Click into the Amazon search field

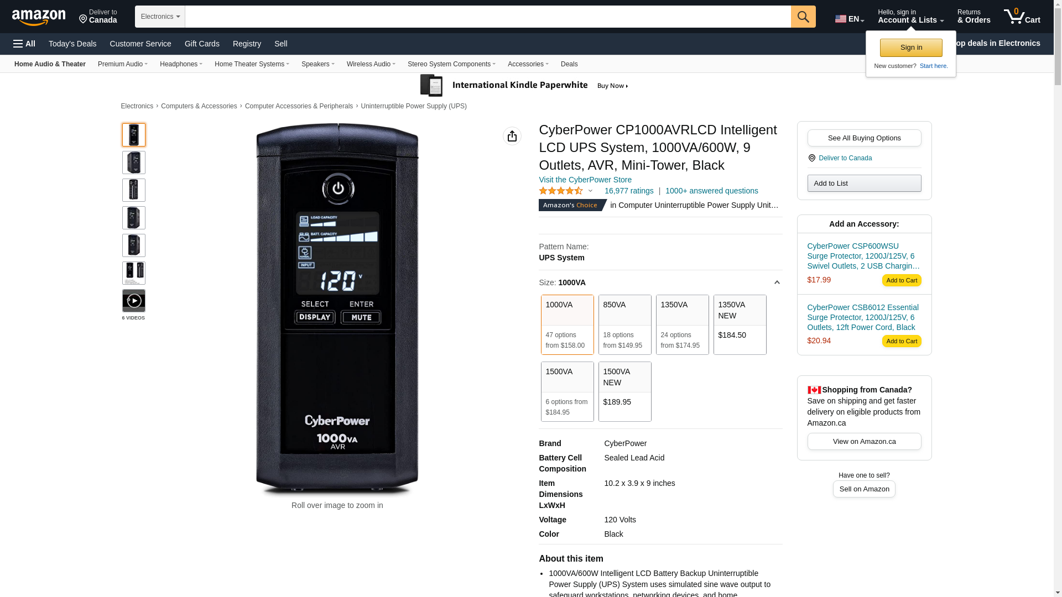coord(488,17)
